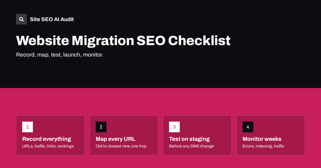Click 'Errors, indexing, traffic' text

coord(263,146)
